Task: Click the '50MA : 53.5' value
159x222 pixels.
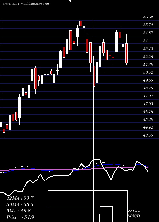Action: [x=20, y=205]
